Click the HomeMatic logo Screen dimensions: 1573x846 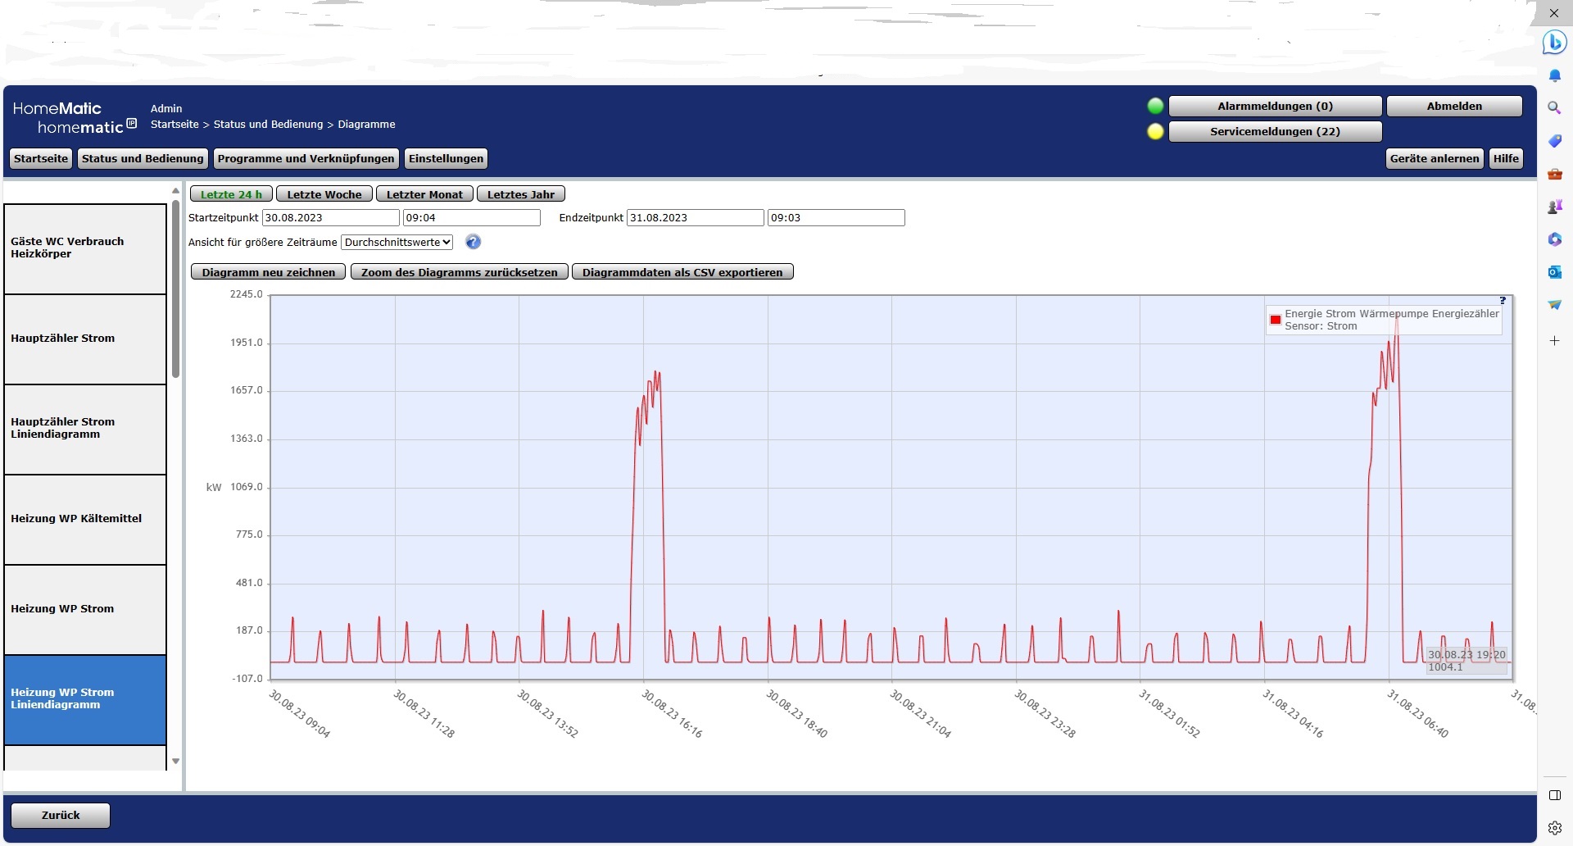(x=75, y=118)
